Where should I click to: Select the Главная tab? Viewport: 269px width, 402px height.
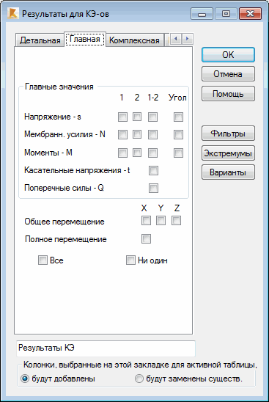tap(85, 39)
